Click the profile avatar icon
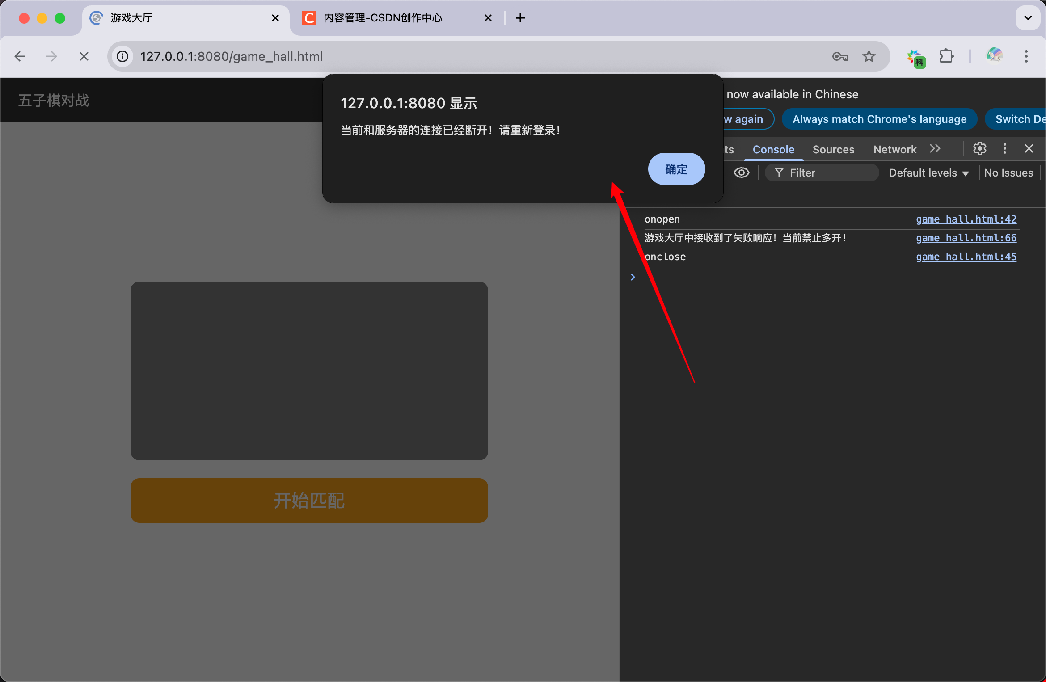1046x682 pixels. (x=995, y=56)
